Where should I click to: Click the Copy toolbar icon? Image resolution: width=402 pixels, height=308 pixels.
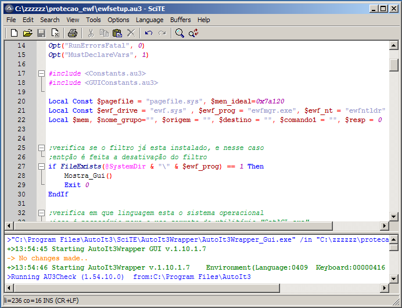[x=104, y=33]
